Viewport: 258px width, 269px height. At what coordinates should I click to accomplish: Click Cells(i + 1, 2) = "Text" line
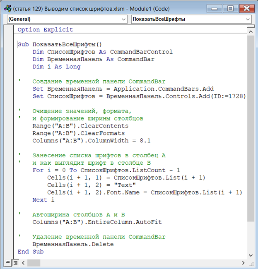[92, 185]
